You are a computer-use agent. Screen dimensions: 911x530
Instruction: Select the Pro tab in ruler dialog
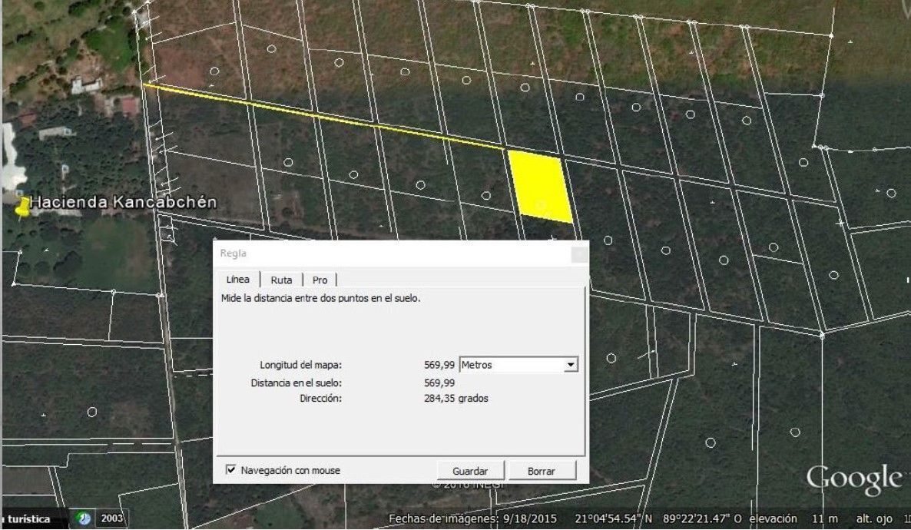click(320, 280)
